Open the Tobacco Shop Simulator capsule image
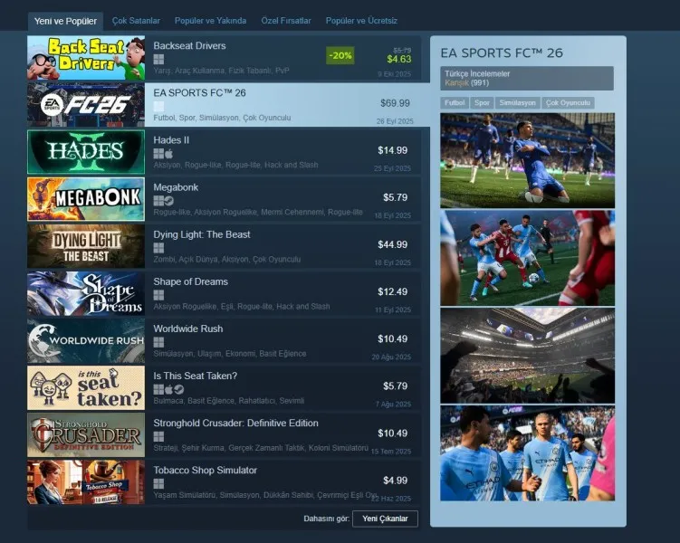Viewport: 680px width, 543px height. [x=86, y=482]
